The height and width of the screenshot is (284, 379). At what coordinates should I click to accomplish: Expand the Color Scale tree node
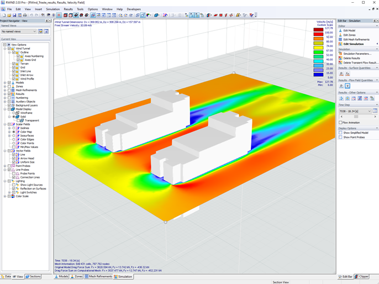[x=5, y=196]
